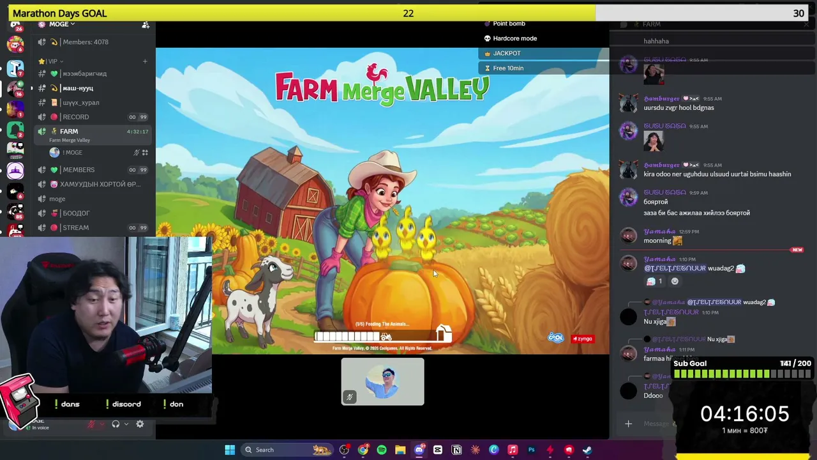Screen dimensions: 817x460
Task: Click the Message input field in chat
Action: coord(657,424)
